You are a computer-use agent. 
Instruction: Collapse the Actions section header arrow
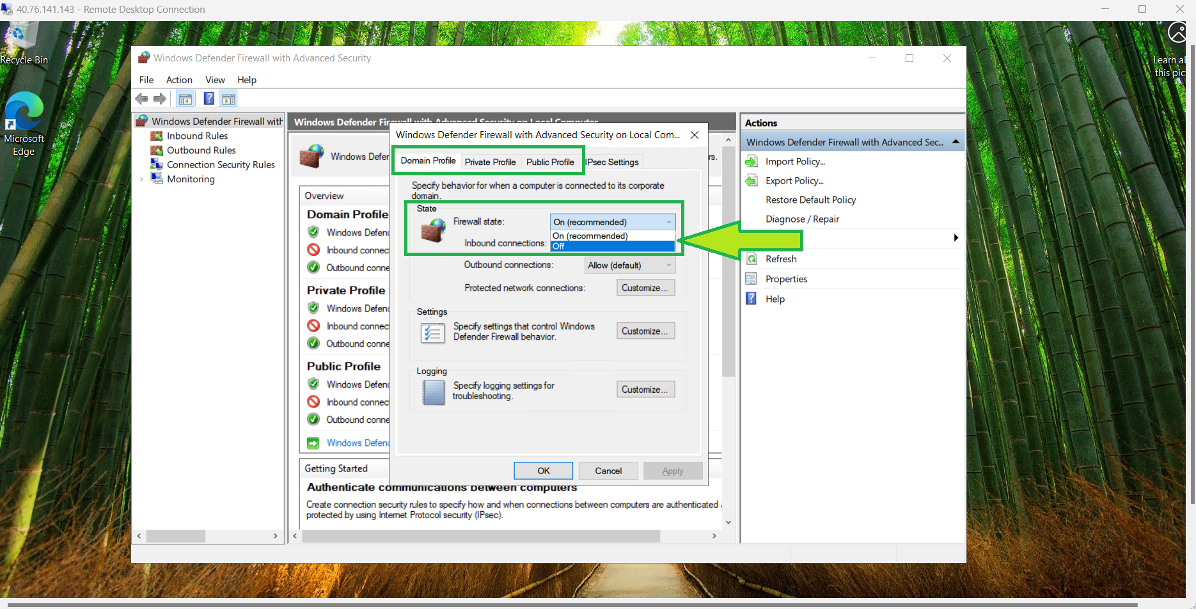[x=956, y=141]
